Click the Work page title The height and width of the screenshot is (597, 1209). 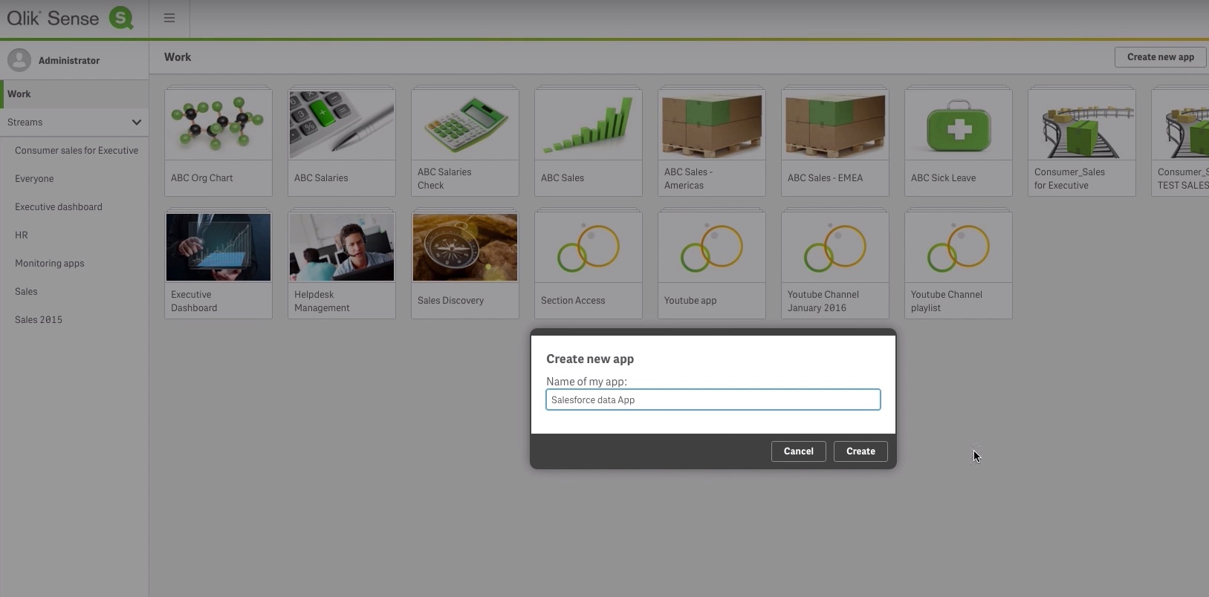pyautogui.click(x=178, y=57)
